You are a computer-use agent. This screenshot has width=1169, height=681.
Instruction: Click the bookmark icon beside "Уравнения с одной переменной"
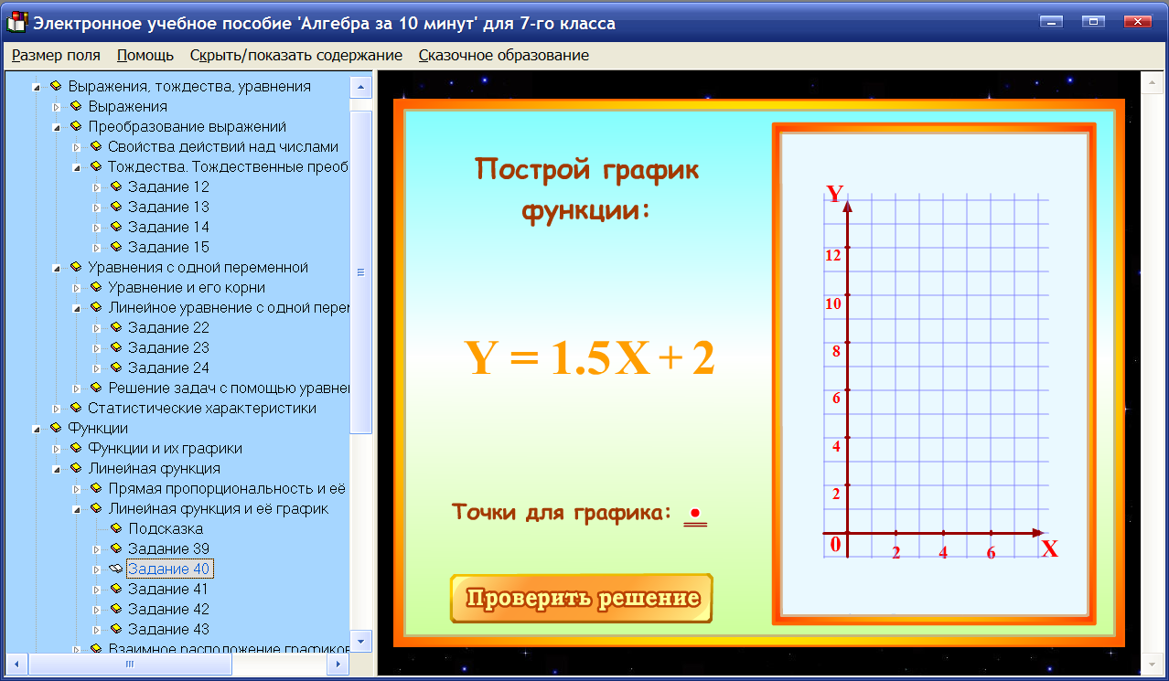78,267
